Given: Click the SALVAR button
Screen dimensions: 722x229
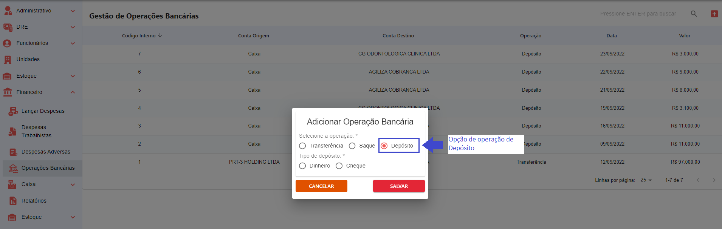Looking at the screenshot, I should coord(399,186).
